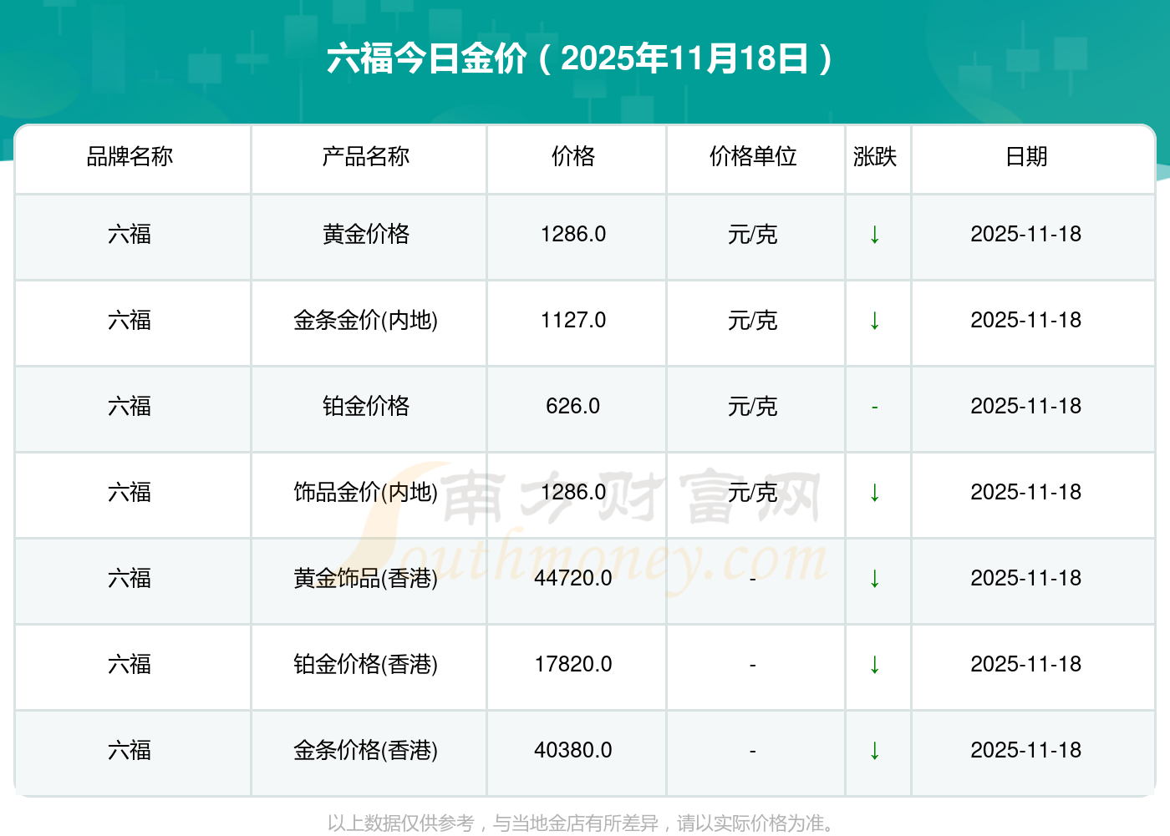Image resolution: width=1170 pixels, height=836 pixels.
Task: Select the product name 金条价格(香港)
Action: pos(366,750)
